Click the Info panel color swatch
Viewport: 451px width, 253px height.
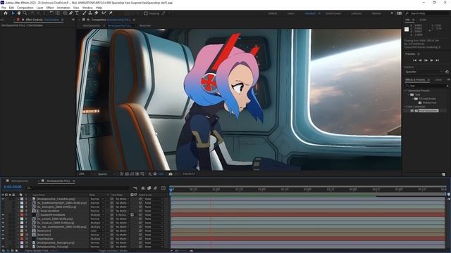(407, 30)
